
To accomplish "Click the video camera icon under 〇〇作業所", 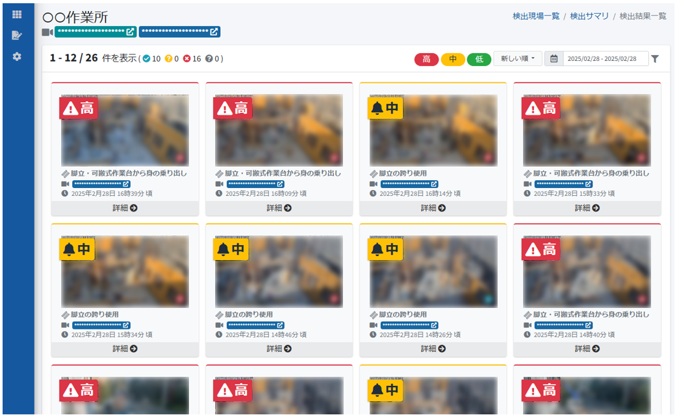I will pyautogui.click(x=47, y=32).
